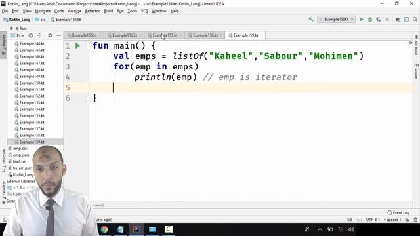Switch to the Example157.kt tab
This screenshot has height=236, width=420.
(x=165, y=35)
